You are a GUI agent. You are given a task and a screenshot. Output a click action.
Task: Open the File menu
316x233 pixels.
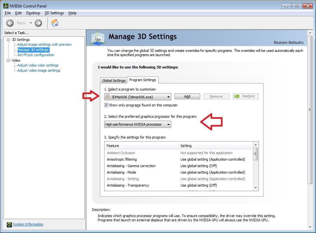pos(8,13)
